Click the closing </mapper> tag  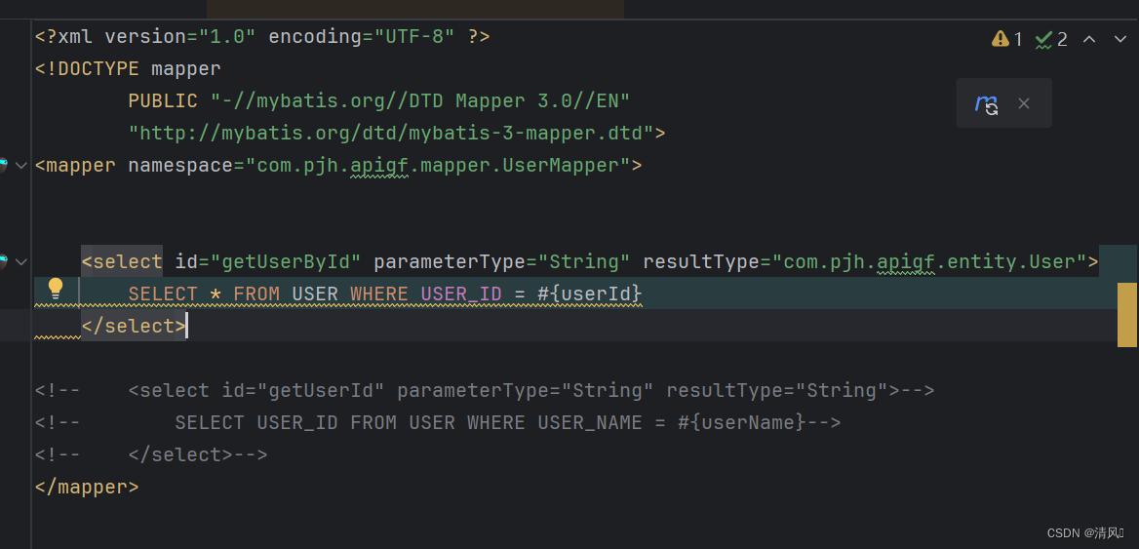click(87, 487)
